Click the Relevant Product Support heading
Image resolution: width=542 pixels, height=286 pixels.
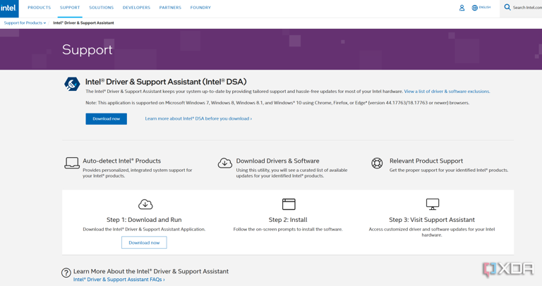point(426,161)
